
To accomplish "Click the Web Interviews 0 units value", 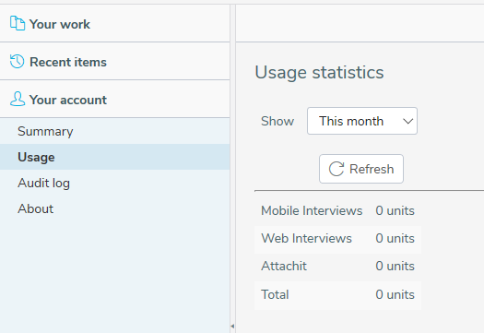I will pyautogui.click(x=395, y=239).
